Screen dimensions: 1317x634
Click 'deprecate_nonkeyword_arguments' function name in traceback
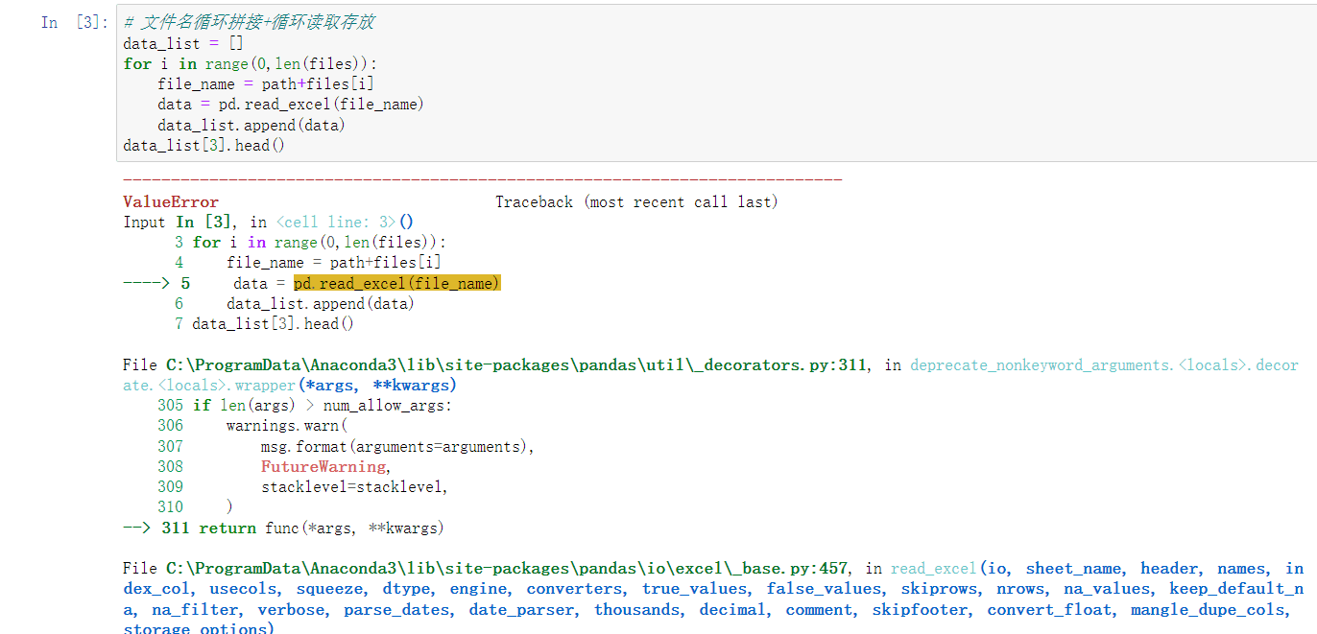[x=1041, y=364]
